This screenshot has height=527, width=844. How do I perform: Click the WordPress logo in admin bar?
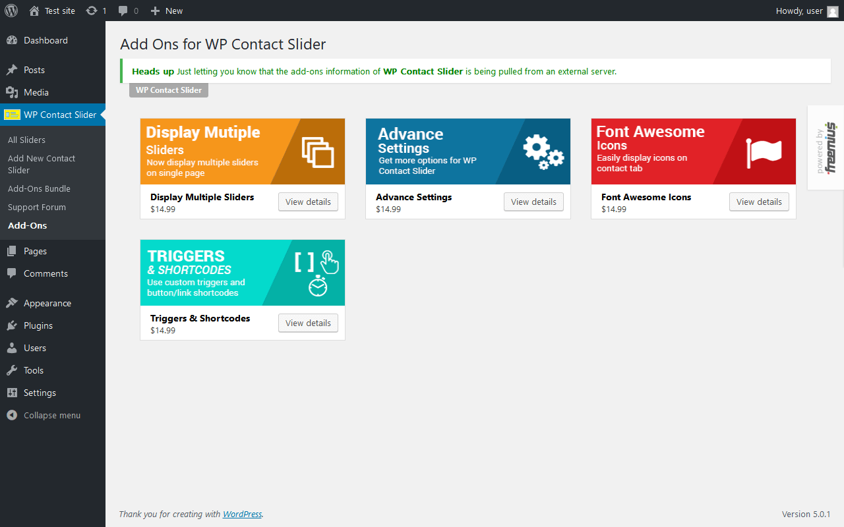(11, 11)
